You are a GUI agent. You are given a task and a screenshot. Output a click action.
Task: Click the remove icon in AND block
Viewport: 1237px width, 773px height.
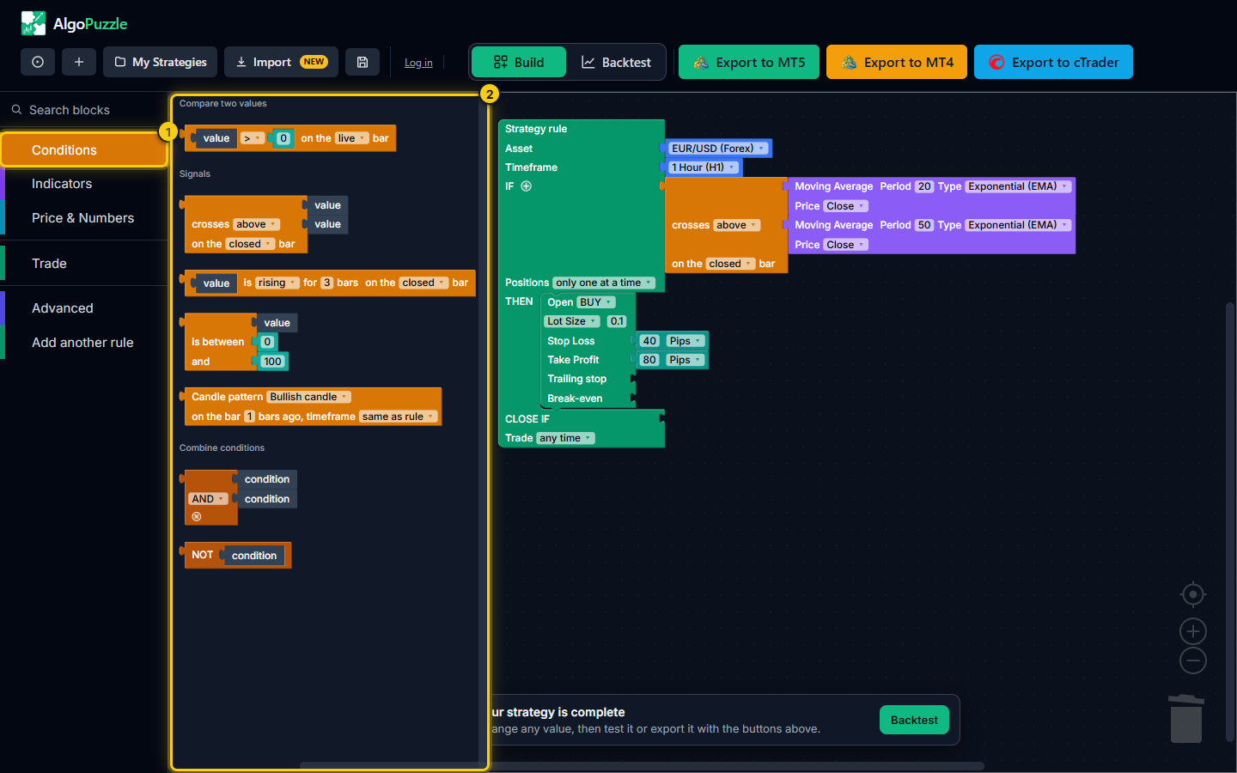[x=197, y=517]
